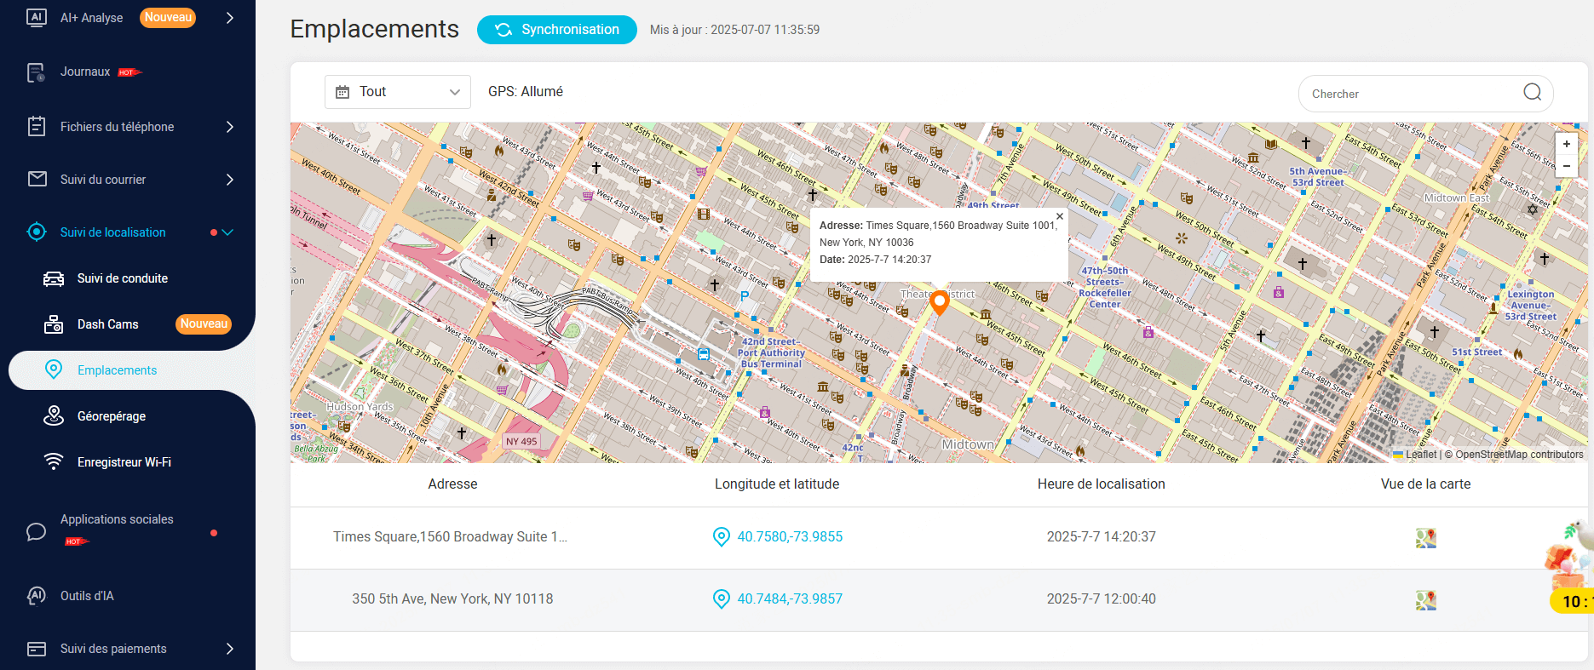This screenshot has width=1594, height=670.
Task: Expand AI+ Analyse chevron
Action: (230, 18)
